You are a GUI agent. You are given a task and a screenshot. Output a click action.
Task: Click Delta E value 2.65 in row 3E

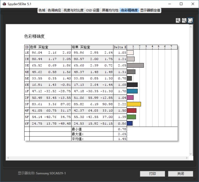coord(122,65)
